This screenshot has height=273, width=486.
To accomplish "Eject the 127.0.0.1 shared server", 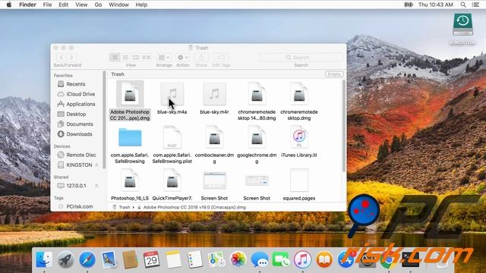I will [x=96, y=186].
